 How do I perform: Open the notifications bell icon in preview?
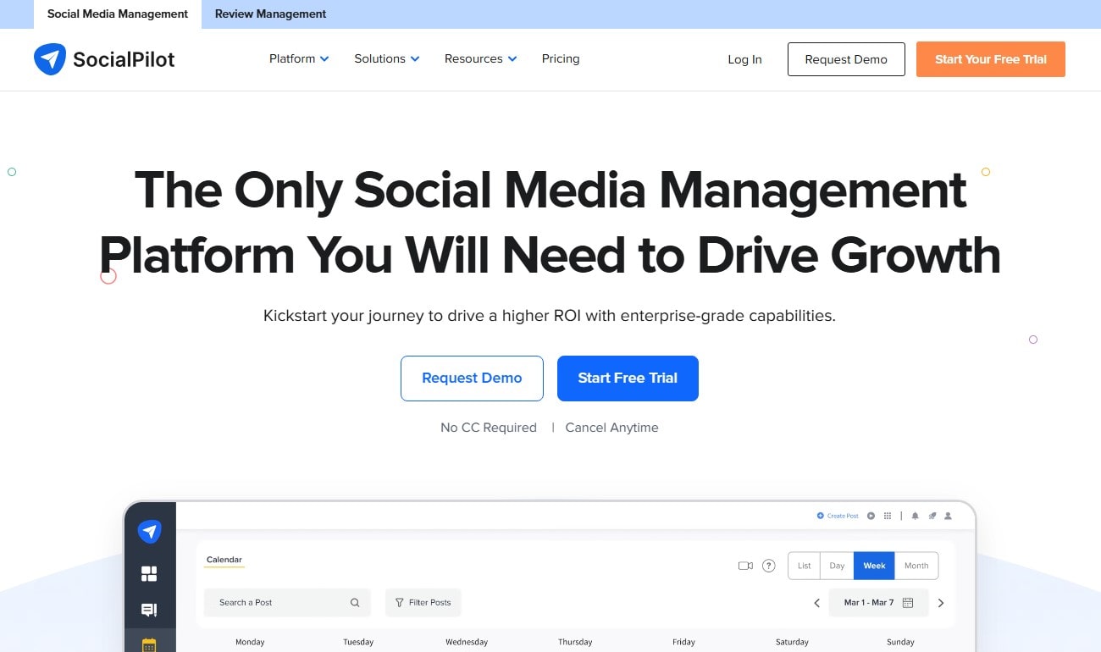(x=915, y=516)
